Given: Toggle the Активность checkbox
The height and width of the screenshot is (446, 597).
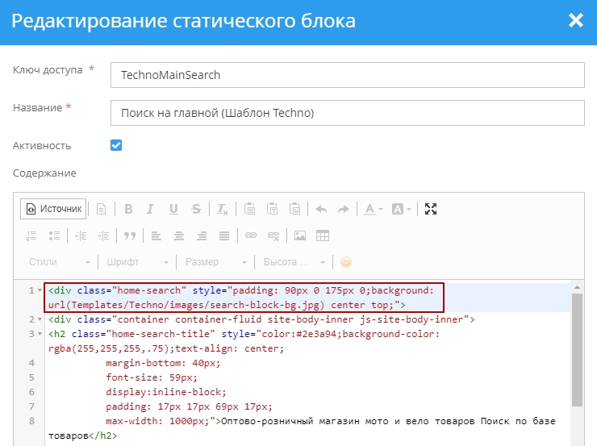Looking at the screenshot, I should [116, 146].
